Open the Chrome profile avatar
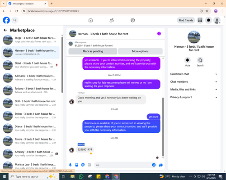Screen dimensions: 226x180 point(216,11)
